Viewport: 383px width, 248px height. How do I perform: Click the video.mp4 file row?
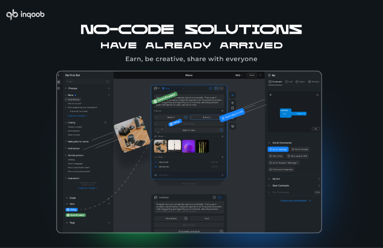coord(189,162)
